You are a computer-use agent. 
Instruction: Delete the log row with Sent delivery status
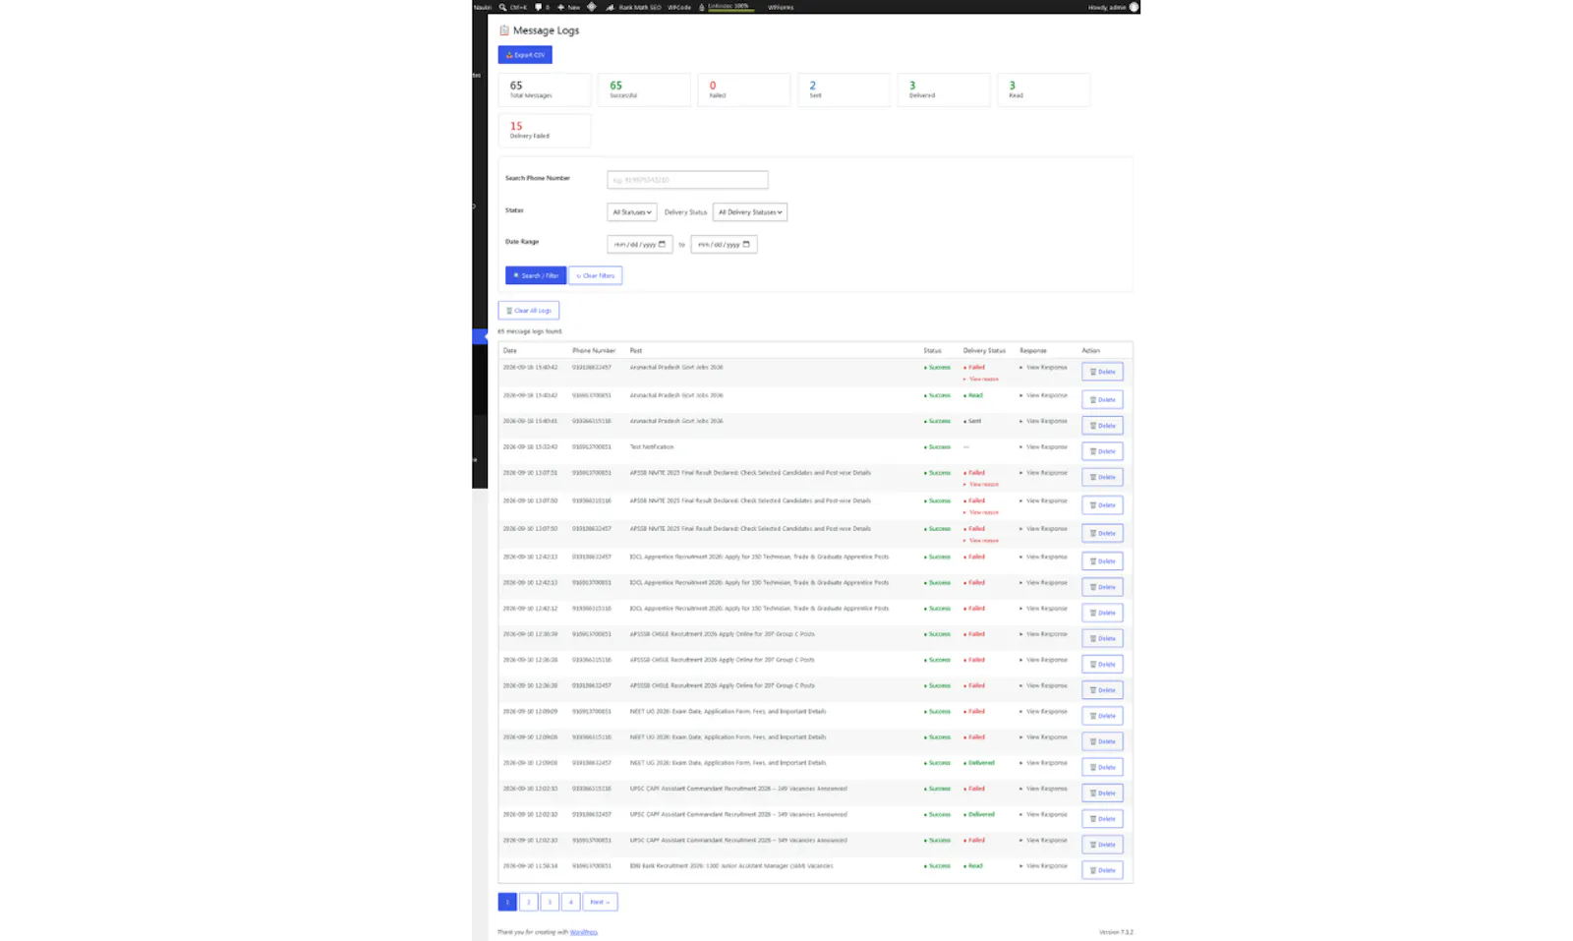1102,426
